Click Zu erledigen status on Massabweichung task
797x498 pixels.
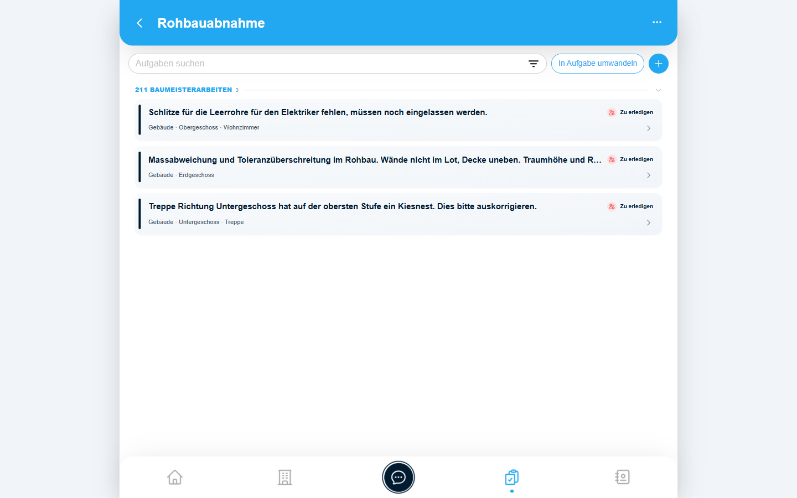pyautogui.click(x=636, y=159)
